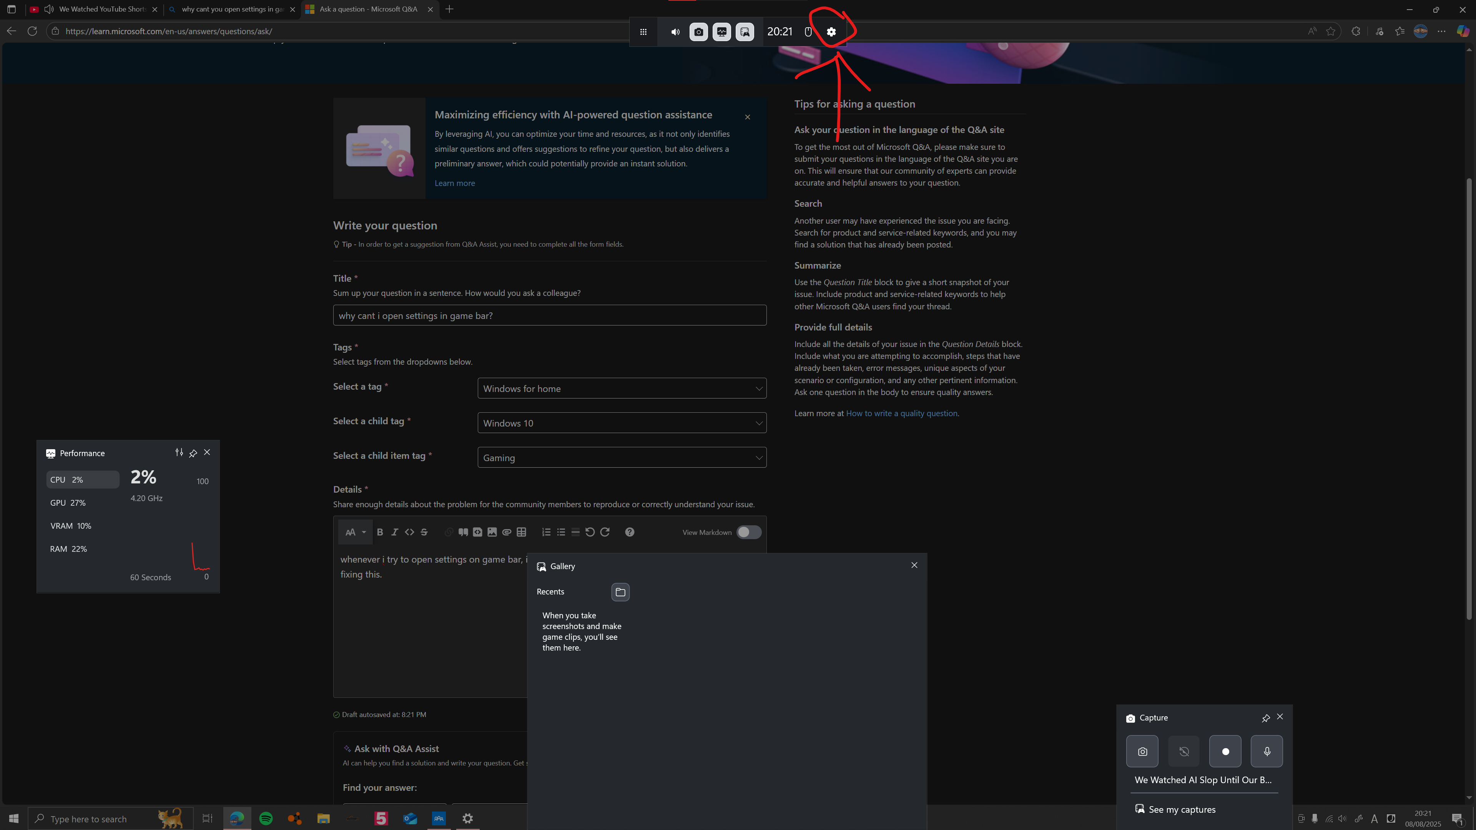Open Spotify from the taskbar
1476x830 pixels.
click(x=266, y=818)
